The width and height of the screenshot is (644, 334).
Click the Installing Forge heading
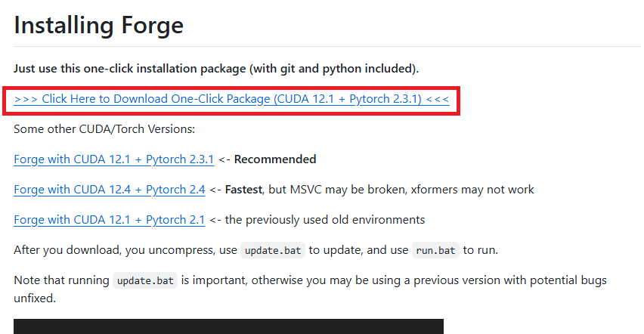pos(98,26)
